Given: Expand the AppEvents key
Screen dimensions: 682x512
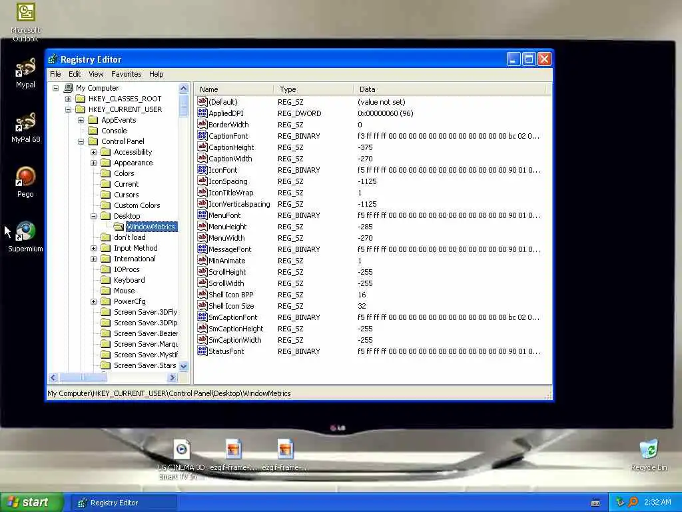Looking at the screenshot, I should click(x=81, y=120).
